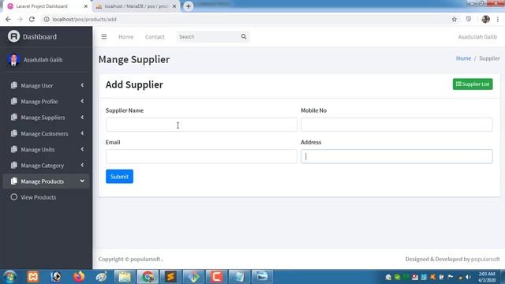Screen dimensions: 505x284
Task: Expand the Manage User menu
Action: tap(82, 85)
